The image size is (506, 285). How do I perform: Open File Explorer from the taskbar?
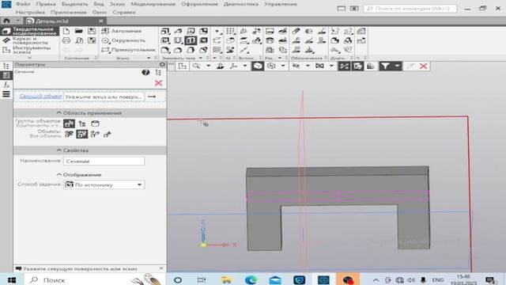[x=226, y=279]
